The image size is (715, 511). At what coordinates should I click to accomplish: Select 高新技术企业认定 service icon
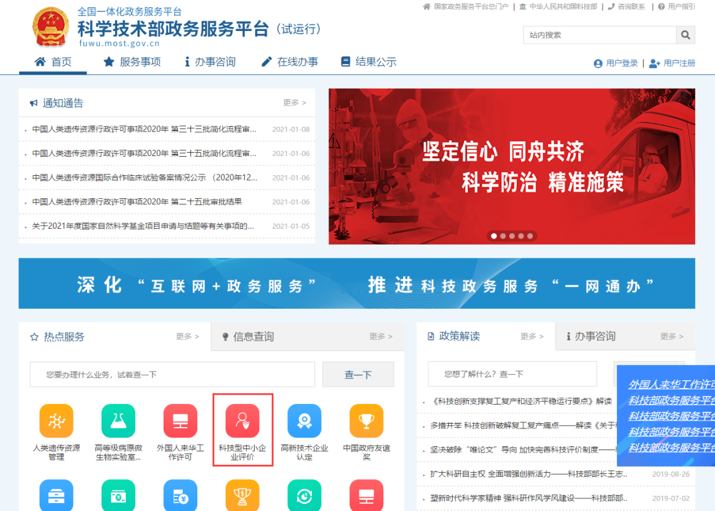pyautogui.click(x=305, y=420)
